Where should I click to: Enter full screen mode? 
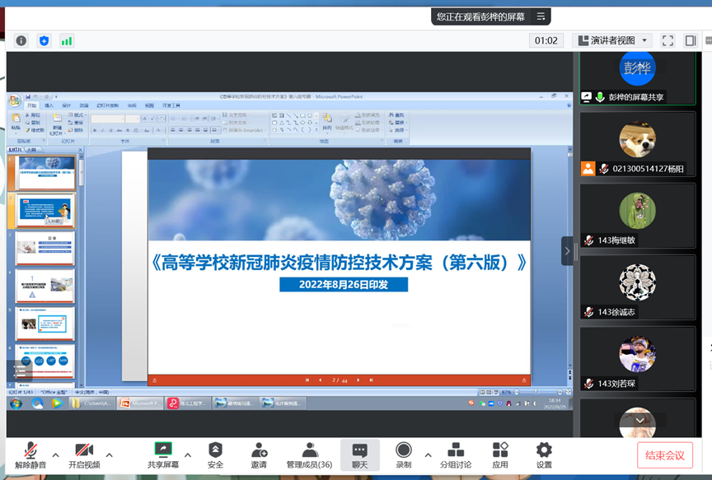(x=667, y=40)
